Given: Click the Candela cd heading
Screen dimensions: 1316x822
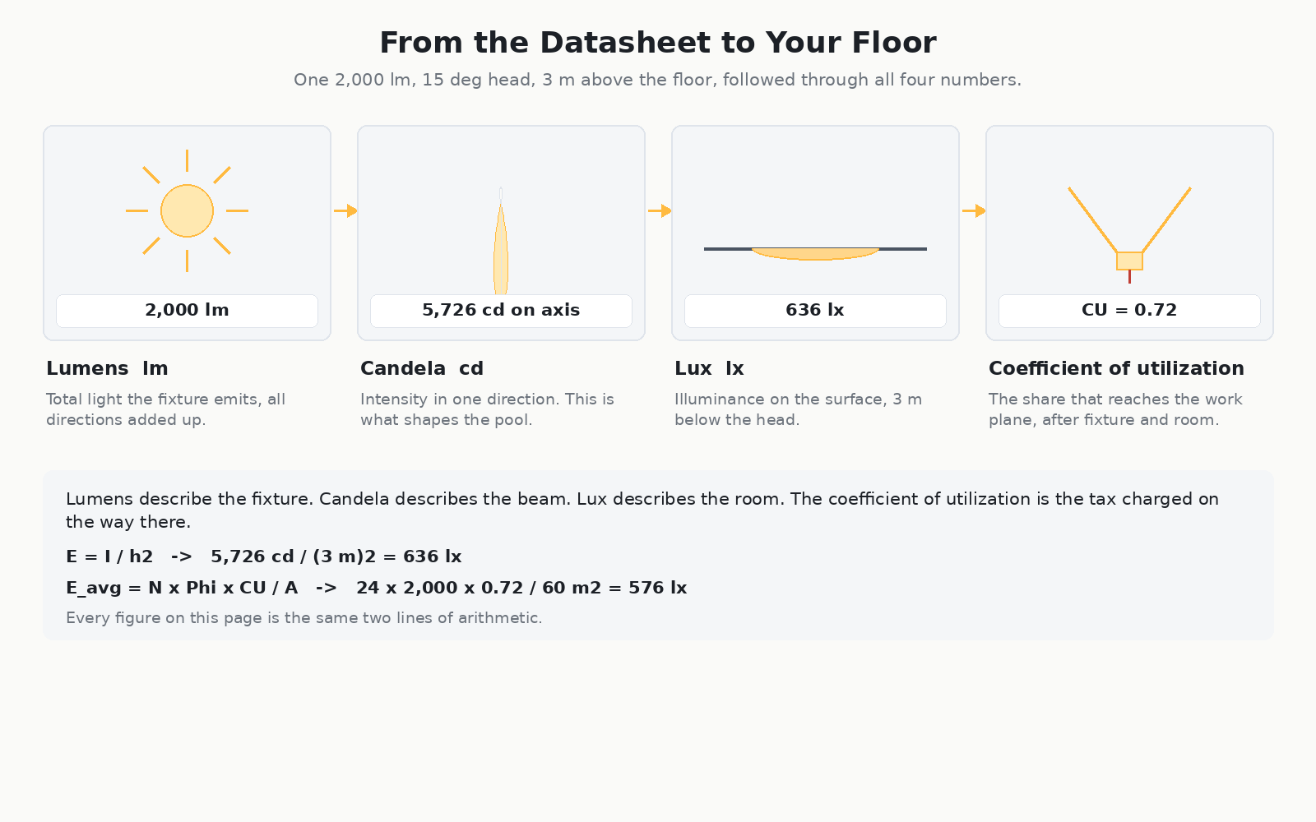Looking at the screenshot, I should pos(422,368).
